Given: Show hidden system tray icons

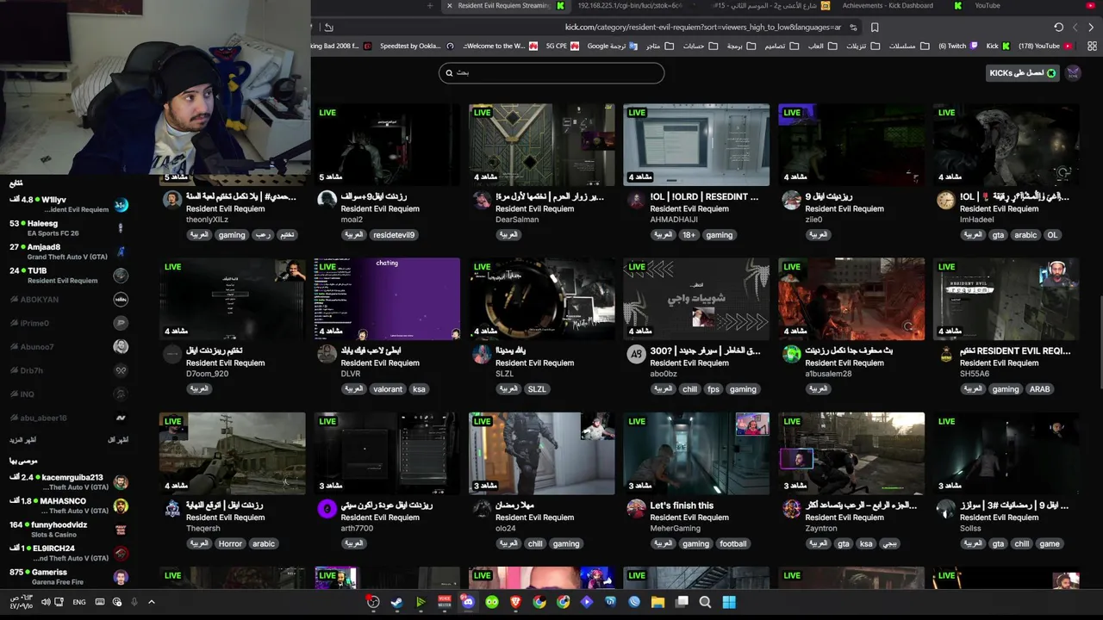Looking at the screenshot, I should tap(151, 602).
